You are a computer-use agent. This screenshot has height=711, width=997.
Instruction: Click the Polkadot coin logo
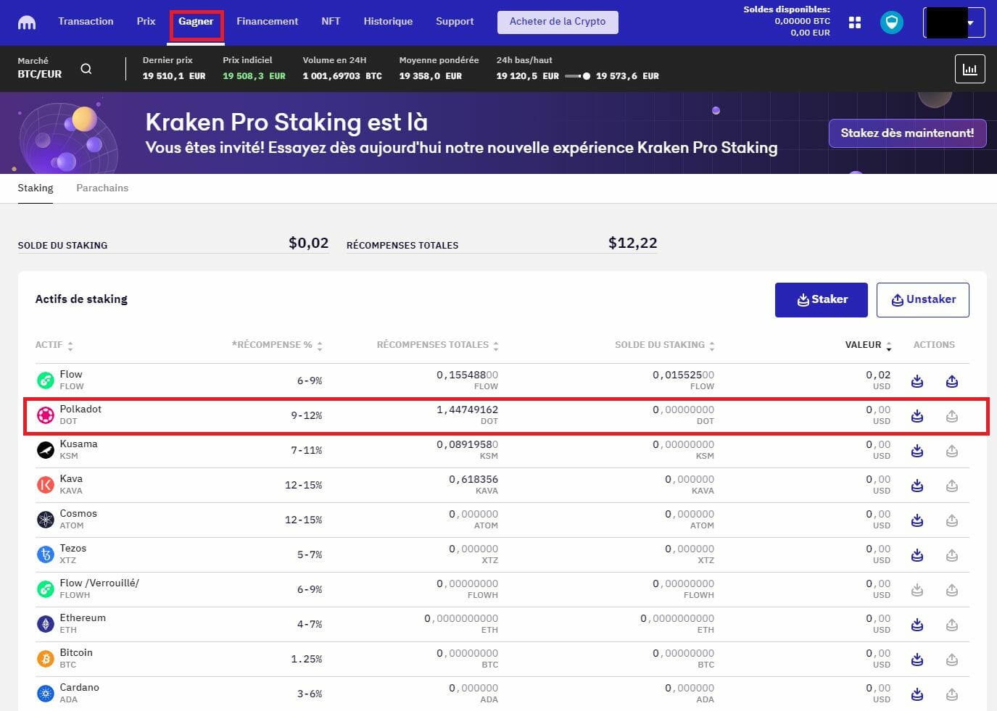coord(46,415)
